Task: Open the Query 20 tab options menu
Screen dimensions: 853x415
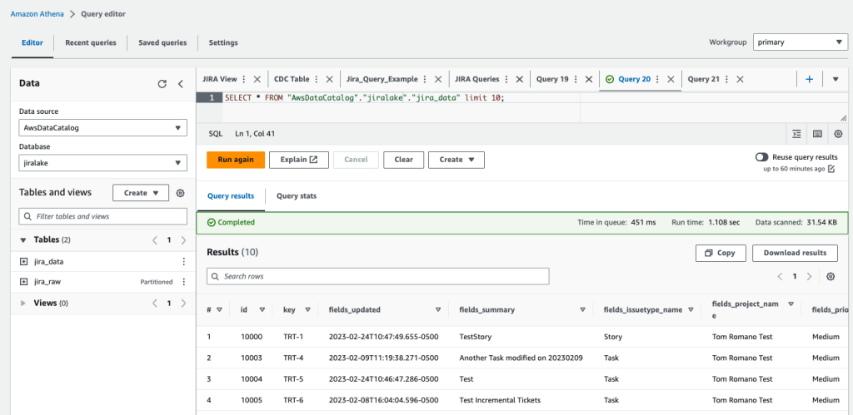Action: click(657, 79)
